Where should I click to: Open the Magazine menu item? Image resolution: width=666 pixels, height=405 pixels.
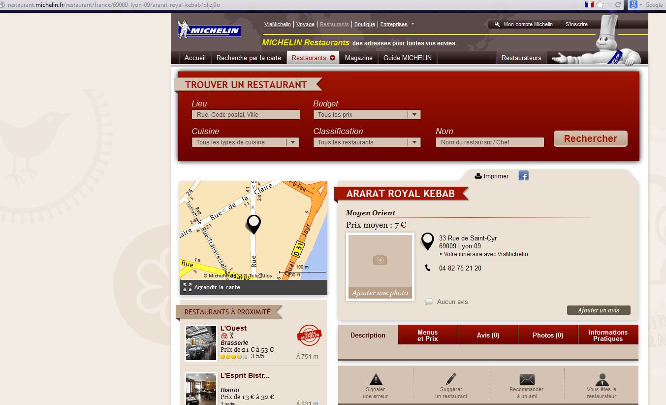pyautogui.click(x=358, y=58)
